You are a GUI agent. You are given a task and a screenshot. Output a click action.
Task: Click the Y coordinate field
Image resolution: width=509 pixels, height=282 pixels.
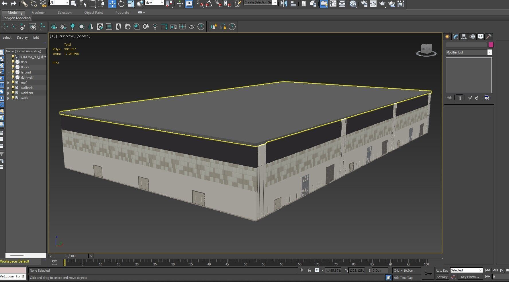tap(357, 270)
